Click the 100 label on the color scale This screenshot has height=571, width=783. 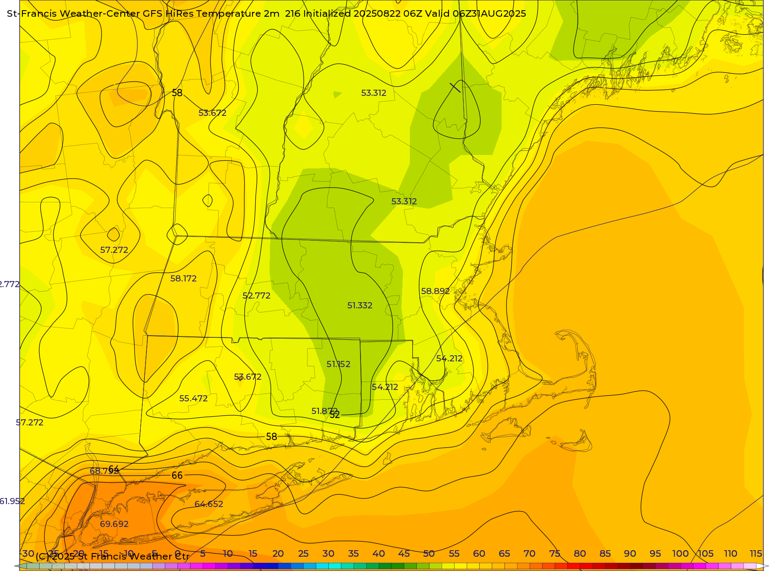tap(681, 553)
